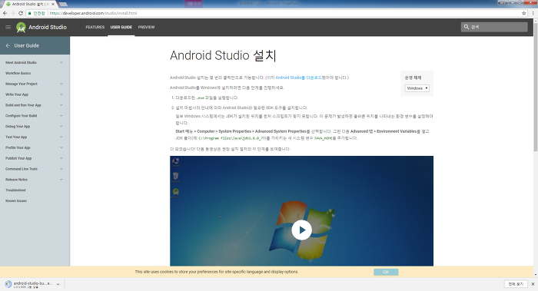Image resolution: width=538 pixels, height=291 pixels.
Task: Click the Android Studio title text
Action: point(48,27)
